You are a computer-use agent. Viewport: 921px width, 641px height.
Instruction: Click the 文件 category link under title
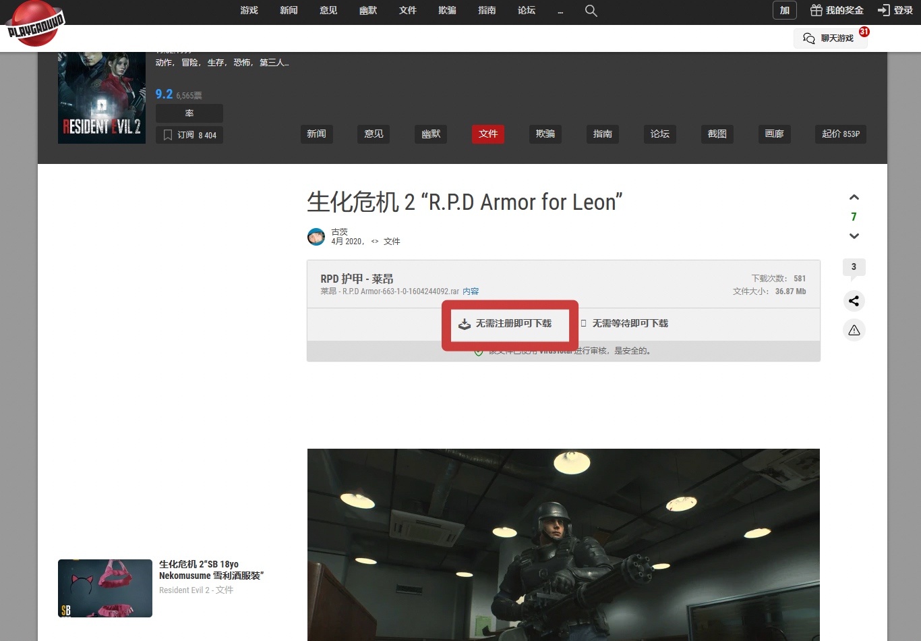pyautogui.click(x=392, y=242)
